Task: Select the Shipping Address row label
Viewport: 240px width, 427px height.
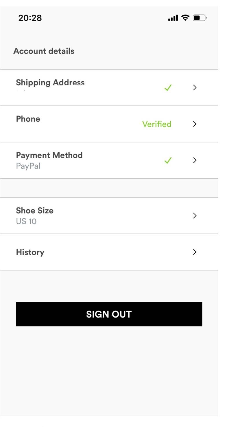Action: click(50, 83)
